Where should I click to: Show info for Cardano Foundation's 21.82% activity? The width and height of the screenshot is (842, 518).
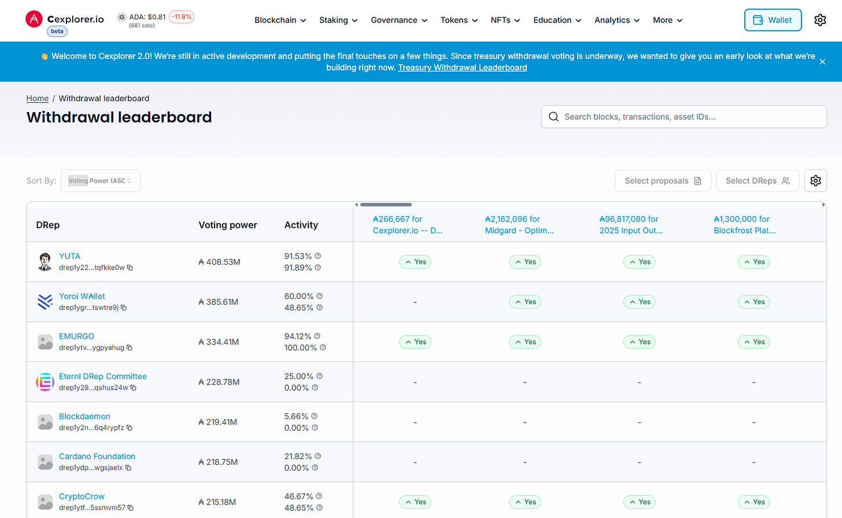click(x=317, y=456)
